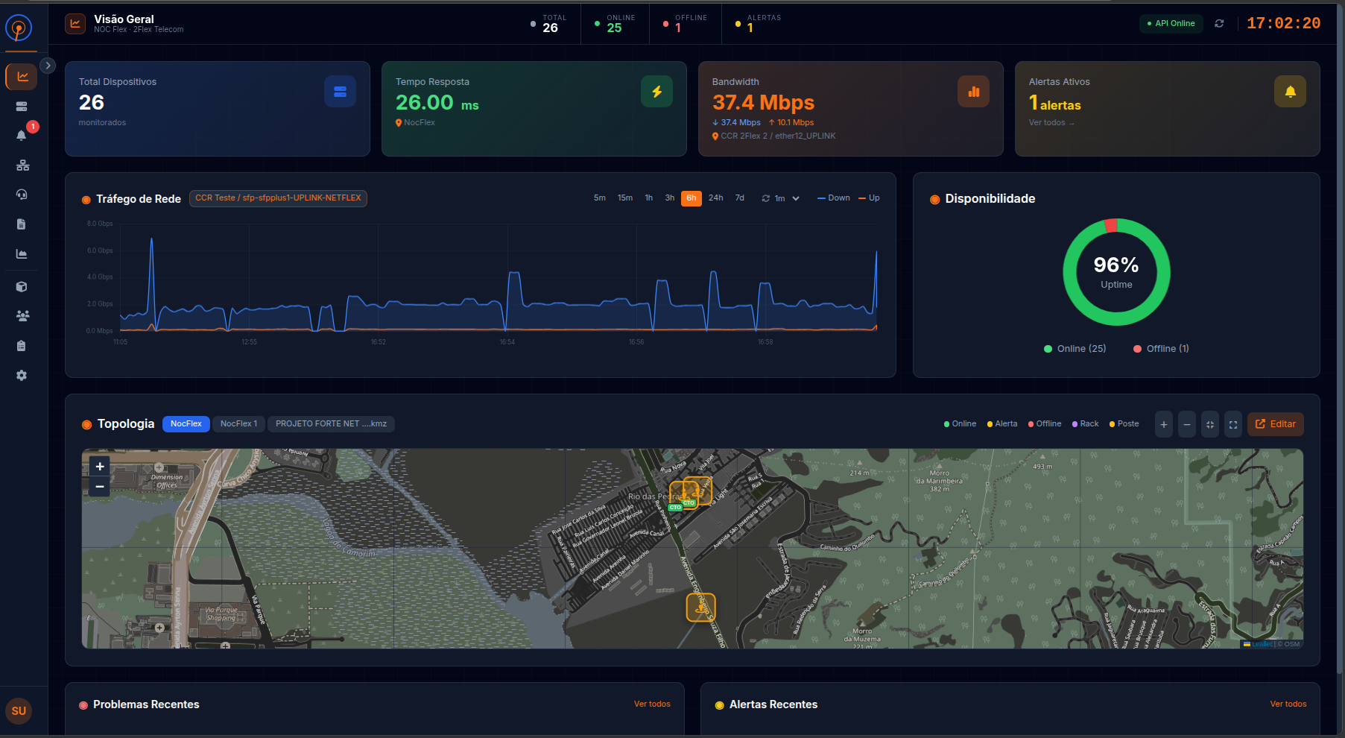Switch to PROJETO FORTE NET kmz tab
Viewport: 1345px width, 738px height.
pyautogui.click(x=331, y=424)
